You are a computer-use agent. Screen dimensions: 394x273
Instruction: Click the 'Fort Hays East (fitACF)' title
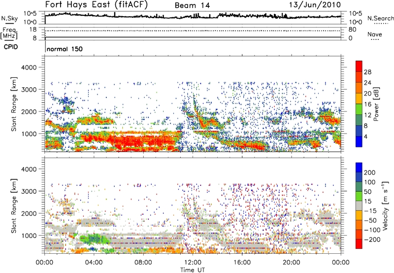[97, 4]
